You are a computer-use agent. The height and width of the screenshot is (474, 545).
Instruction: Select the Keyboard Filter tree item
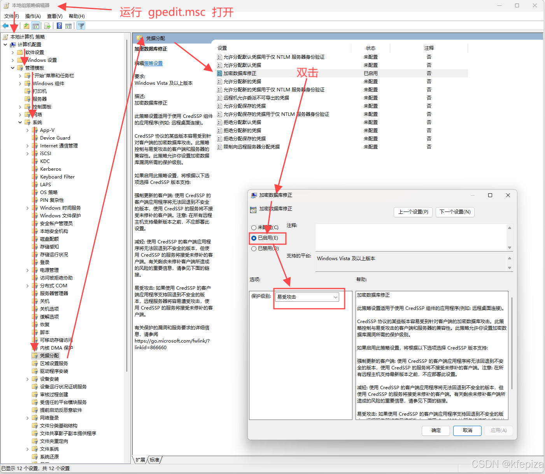pyautogui.click(x=57, y=177)
